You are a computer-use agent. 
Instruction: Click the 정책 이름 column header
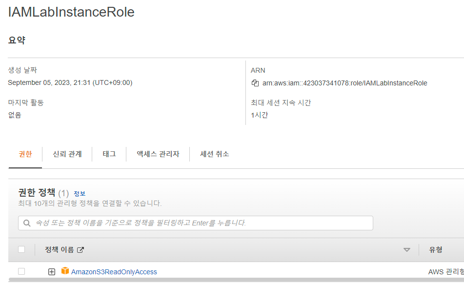pyautogui.click(x=59, y=250)
